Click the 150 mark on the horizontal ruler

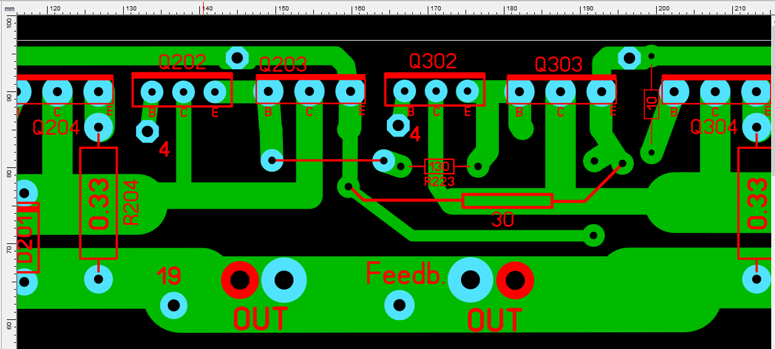pos(282,9)
